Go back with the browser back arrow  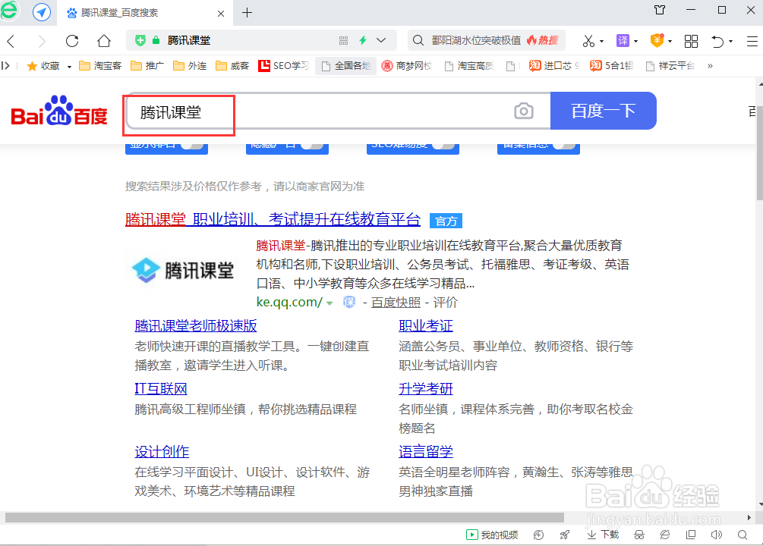(x=11, y=41)
